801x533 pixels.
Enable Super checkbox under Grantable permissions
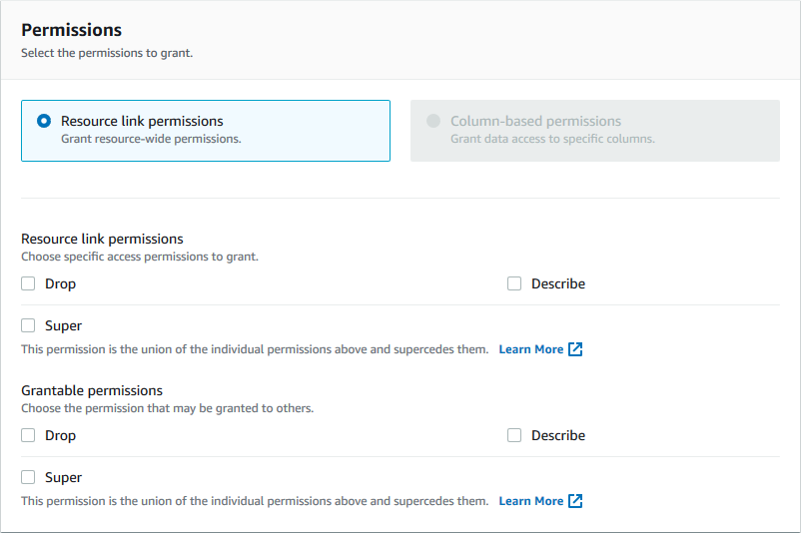click(28, 477)
